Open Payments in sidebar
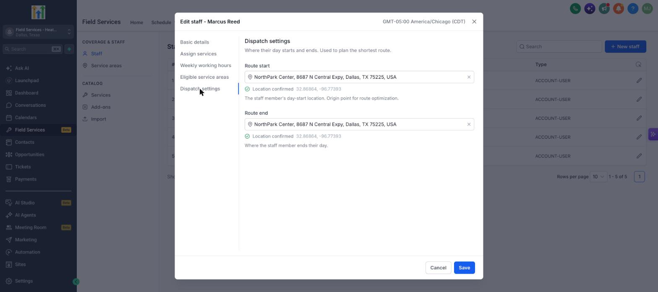Screen dimensions: 658x292 point(38,179)
